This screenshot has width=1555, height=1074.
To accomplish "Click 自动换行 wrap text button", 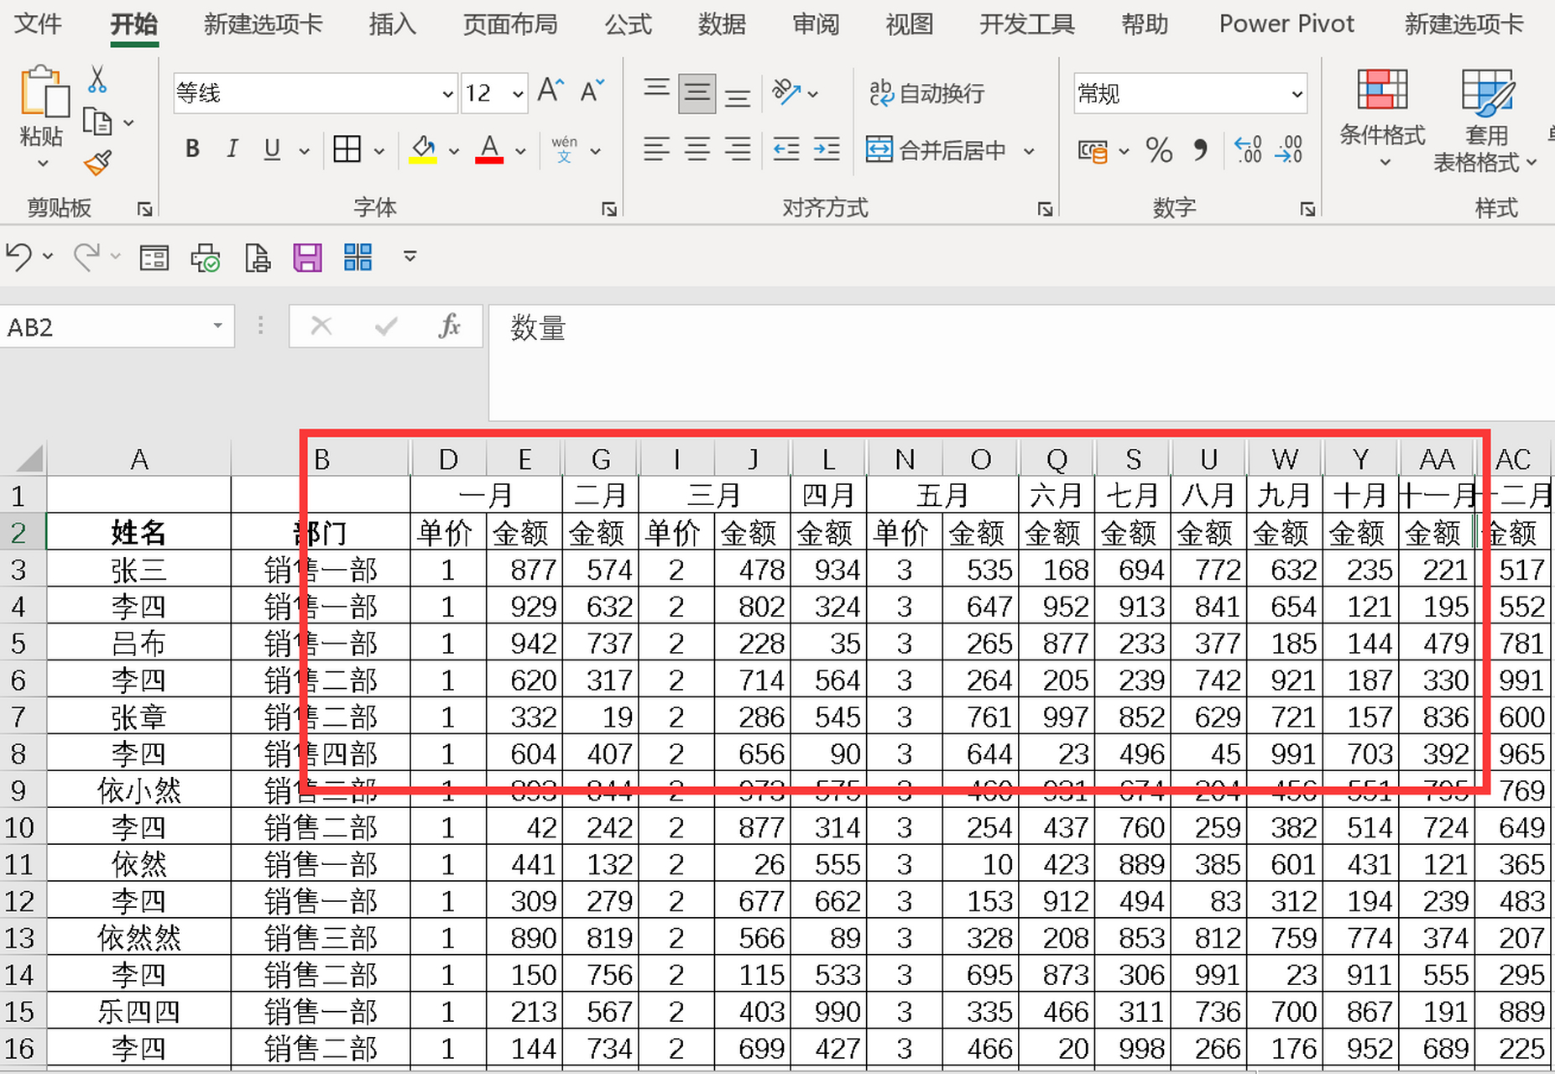I will click(926, 93).
